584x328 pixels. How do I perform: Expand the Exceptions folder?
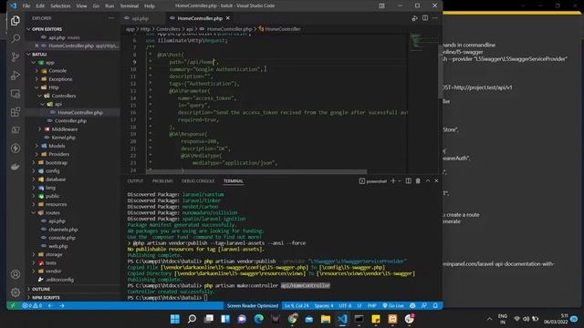60,79
